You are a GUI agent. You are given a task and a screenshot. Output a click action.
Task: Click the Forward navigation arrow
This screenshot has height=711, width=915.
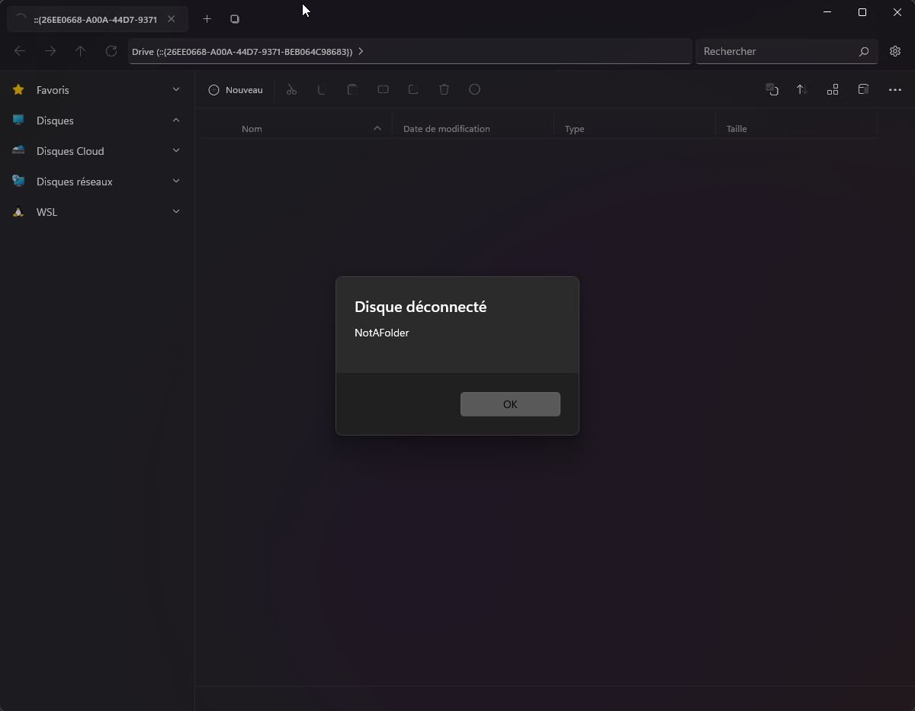[50, 51]
